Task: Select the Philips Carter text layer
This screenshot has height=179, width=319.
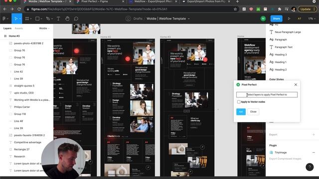Action: [22, 107]
